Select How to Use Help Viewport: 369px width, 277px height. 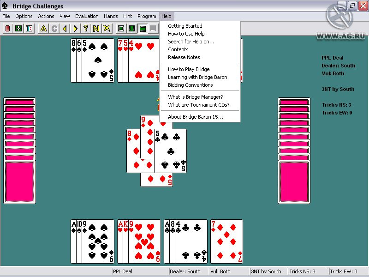(x=200, y=34)
